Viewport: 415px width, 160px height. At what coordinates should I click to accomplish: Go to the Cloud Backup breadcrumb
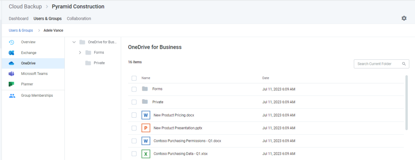(x=26, y=6)
